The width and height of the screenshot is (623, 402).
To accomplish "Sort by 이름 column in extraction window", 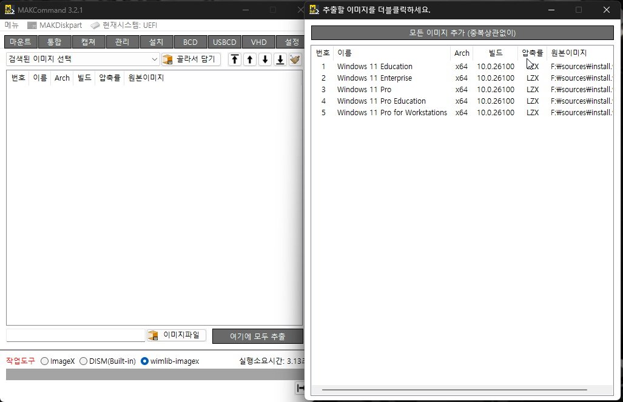I will (x=392, y=53).
